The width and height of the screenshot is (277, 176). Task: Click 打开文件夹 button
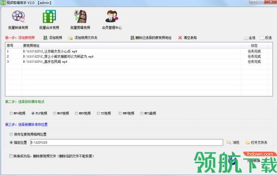tap(257, 142)
